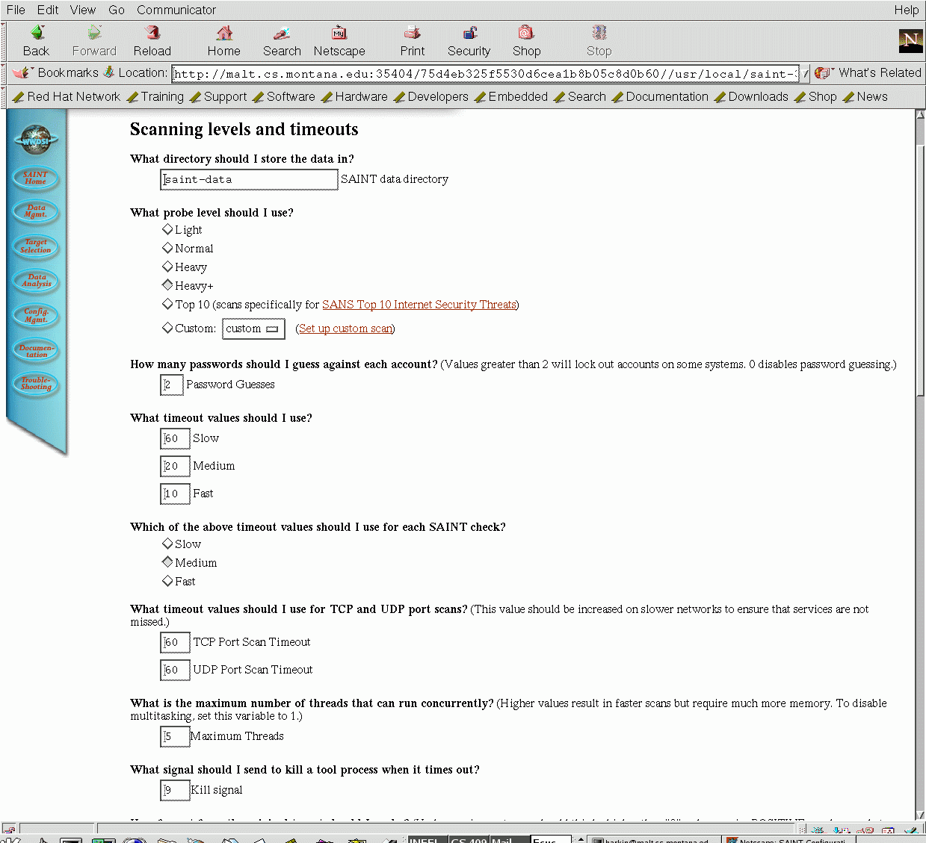Click the Security lock icon
926x843 pixels.
(469, 34)
